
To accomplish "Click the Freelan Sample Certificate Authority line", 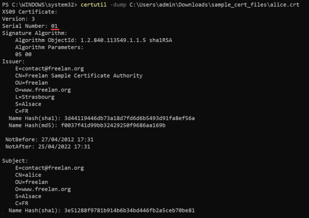I will pos(79,76).
